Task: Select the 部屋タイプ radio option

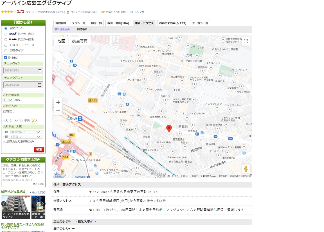Action: pos(6,51)
